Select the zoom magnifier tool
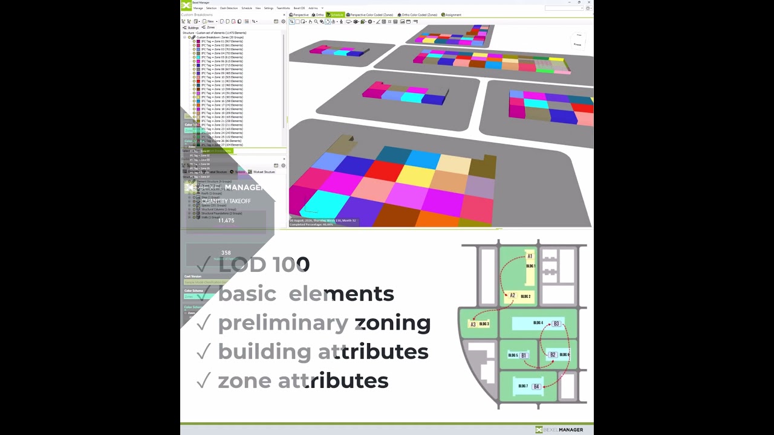The width and height of the screenshot is (774, 435). [x=316, y=22]
